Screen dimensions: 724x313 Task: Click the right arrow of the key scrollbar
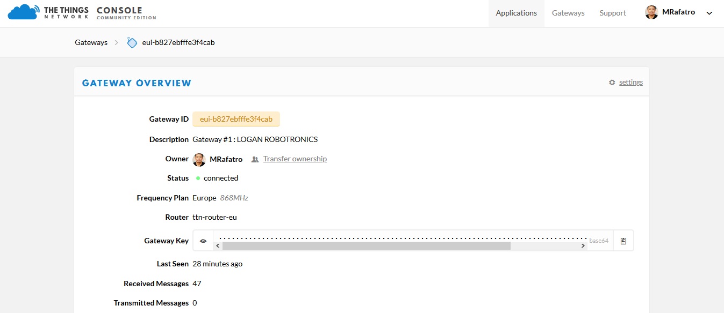(583, 246)
